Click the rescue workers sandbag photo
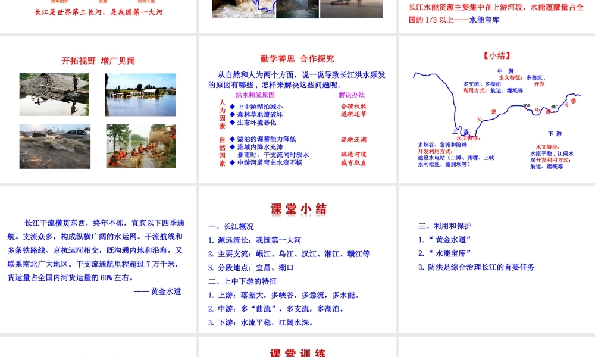 (x=141, y=146)
